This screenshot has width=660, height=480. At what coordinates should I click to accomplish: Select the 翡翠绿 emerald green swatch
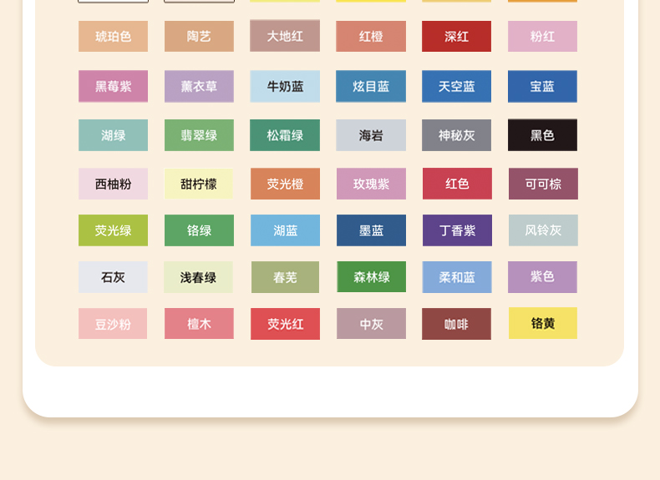tap(199, 135)
